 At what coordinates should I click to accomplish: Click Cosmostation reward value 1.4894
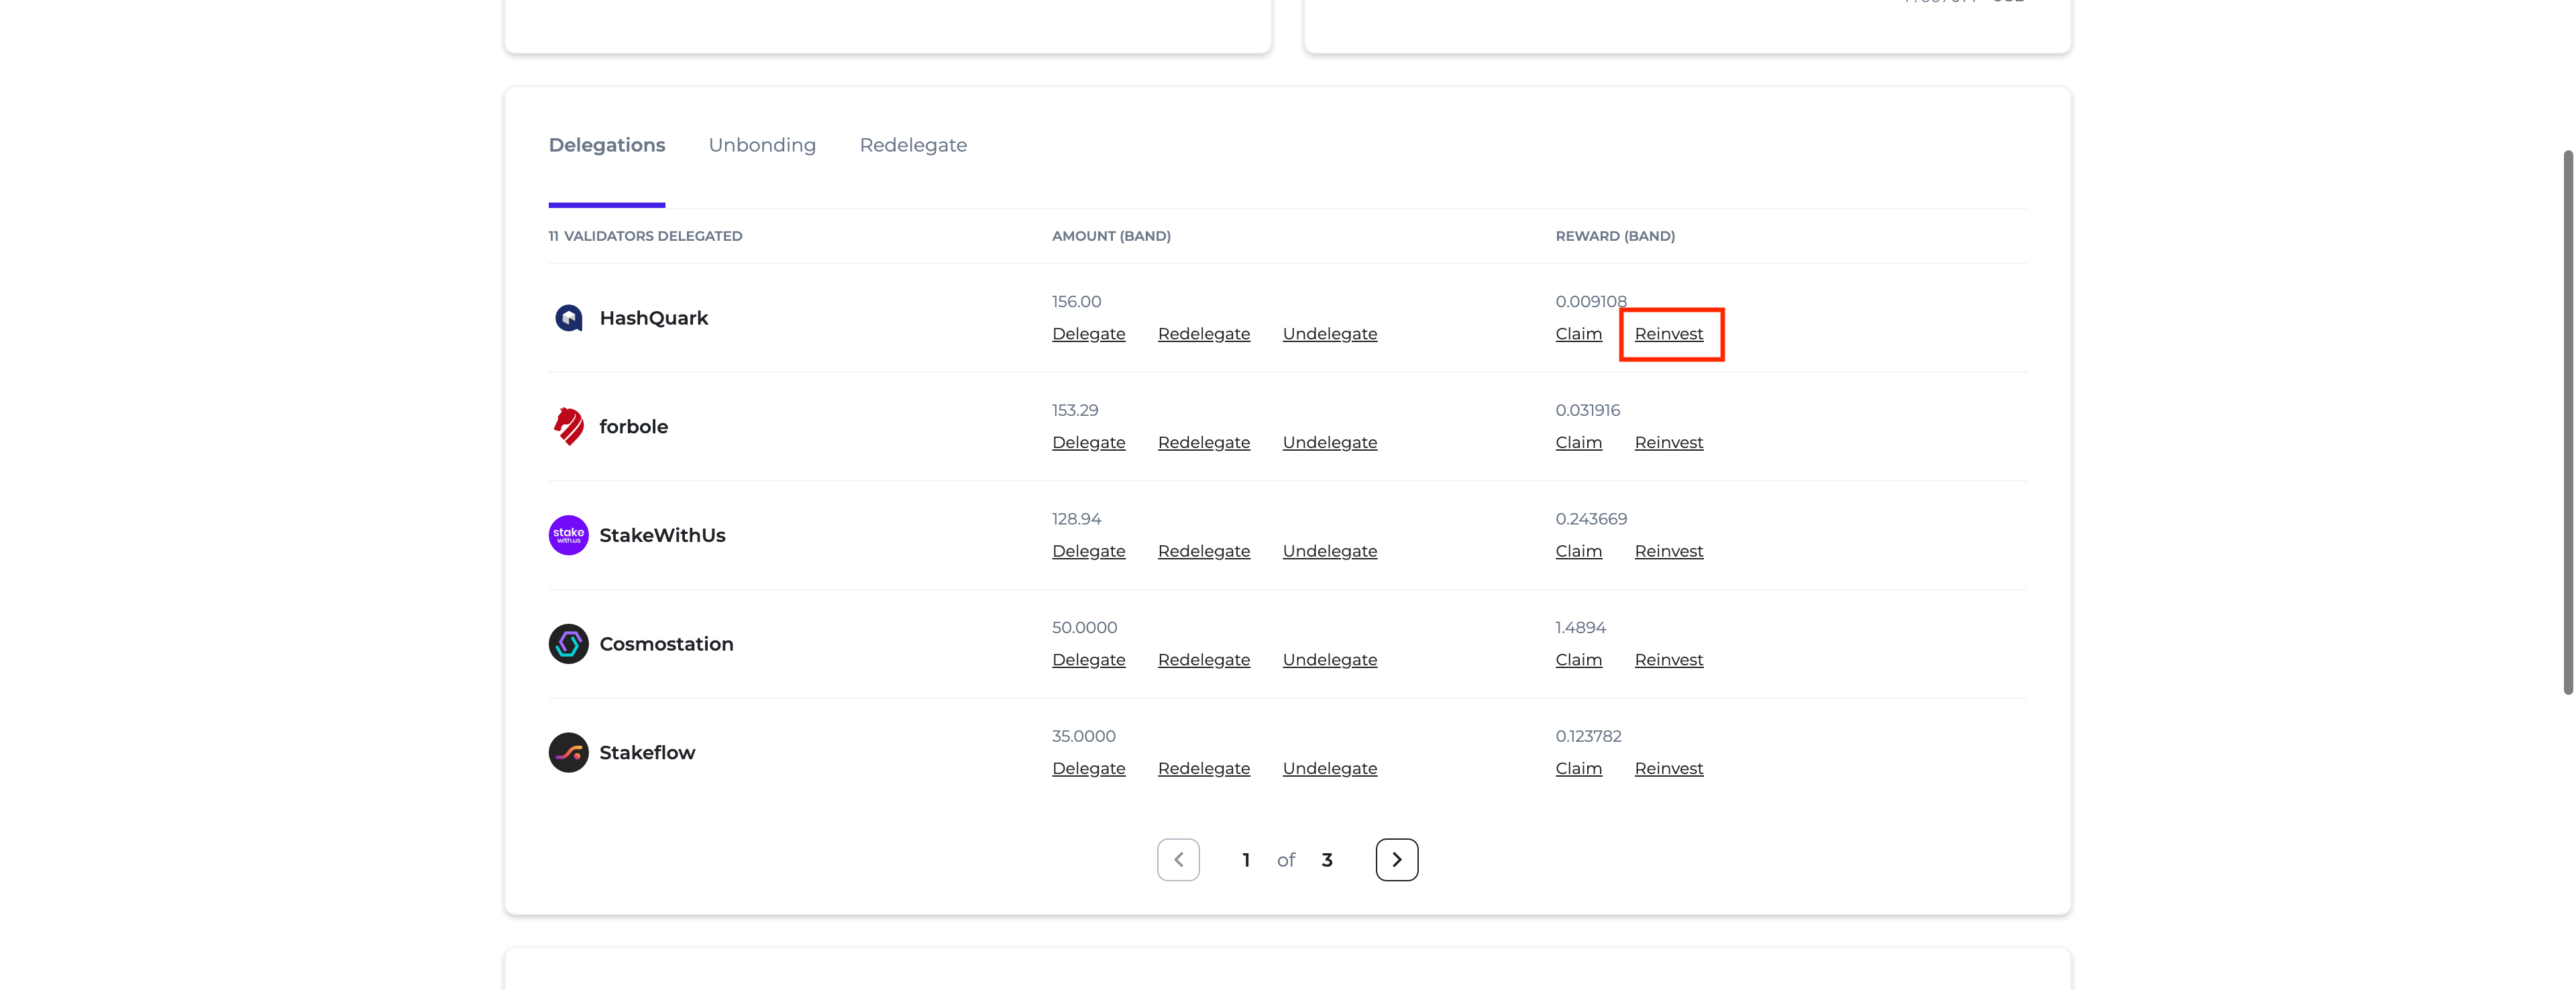1581,627
